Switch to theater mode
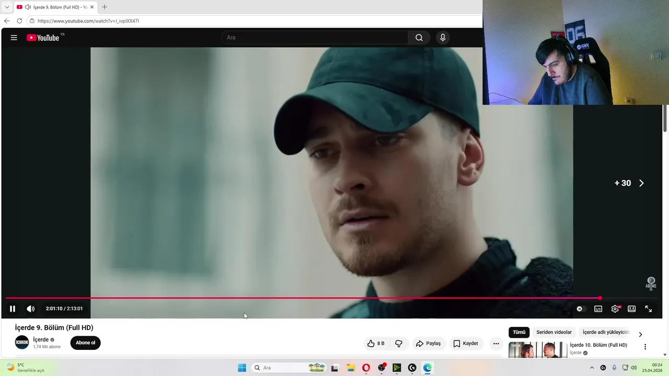Image resolution: width=669 pixels, height=376 pixels. pyautogui.click(x=632, y=309)
